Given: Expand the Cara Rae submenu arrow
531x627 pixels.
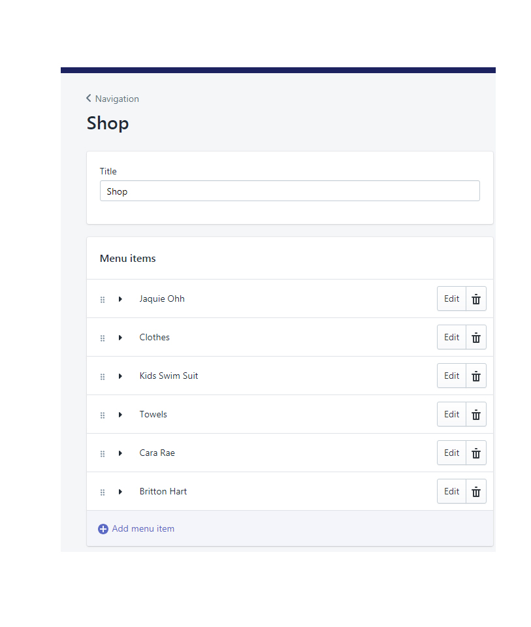Looking at the screenshot, I should tap(120, 453).
